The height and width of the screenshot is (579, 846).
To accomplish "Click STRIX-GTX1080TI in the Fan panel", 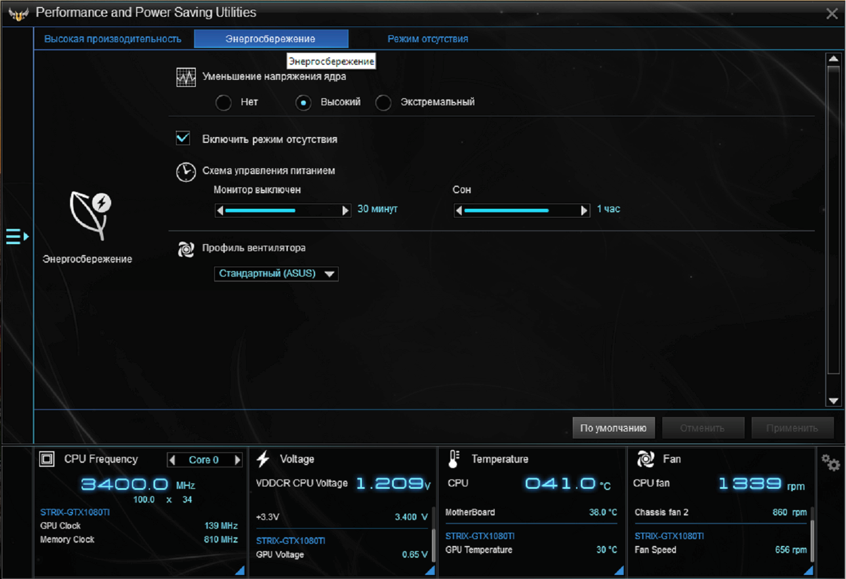I will coord(669,536).
